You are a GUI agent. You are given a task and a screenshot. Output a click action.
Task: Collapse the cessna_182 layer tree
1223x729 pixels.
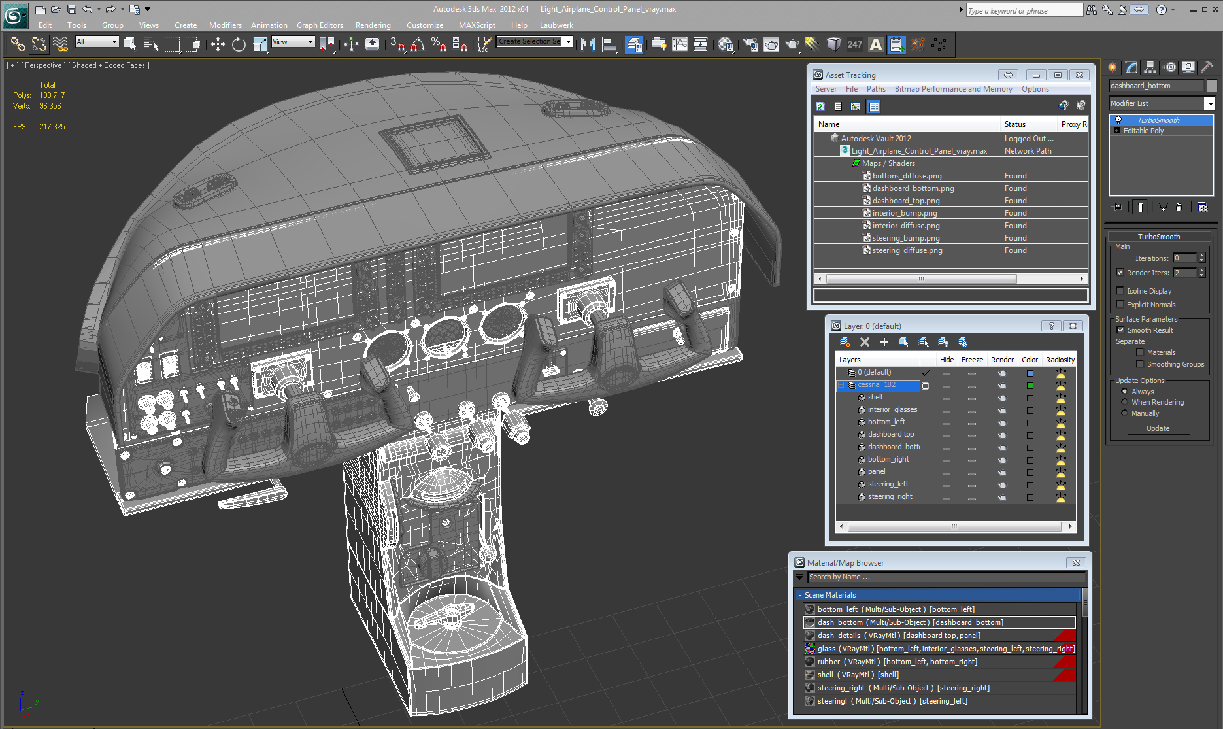pos(841,385)
